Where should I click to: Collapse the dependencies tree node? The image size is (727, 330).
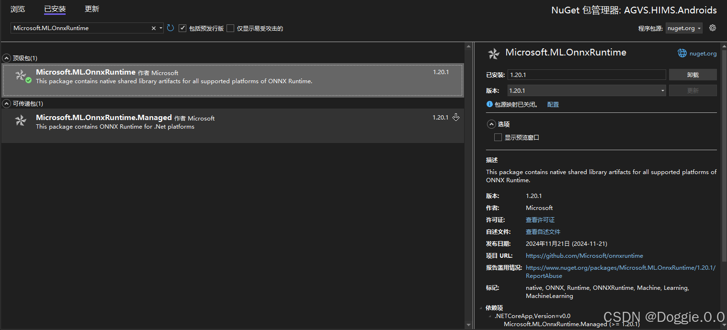[481, 308]
